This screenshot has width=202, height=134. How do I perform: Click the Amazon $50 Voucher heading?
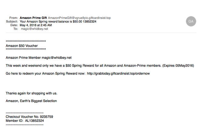(22, 46)
